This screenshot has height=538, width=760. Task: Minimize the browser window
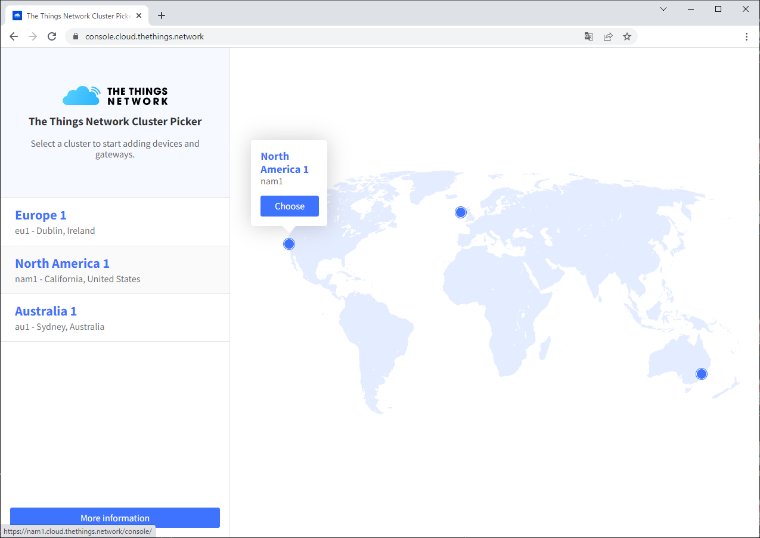point(691,9)
